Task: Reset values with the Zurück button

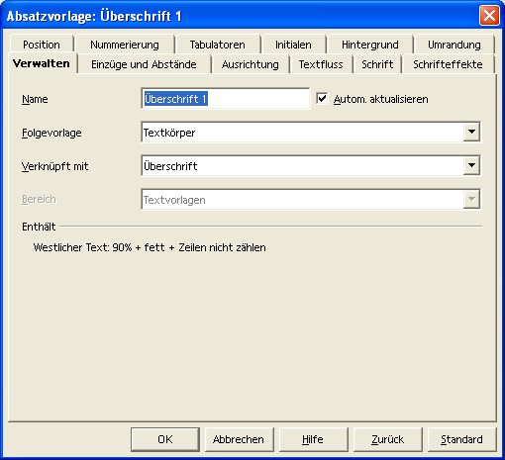Action: (388, 439)
